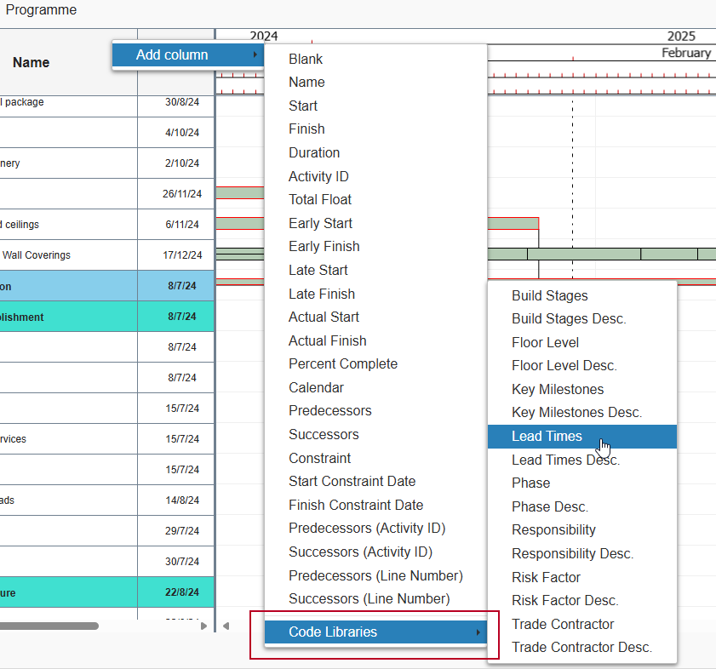Click the left scroll arrow beside the chart
This screenshot has width=716, height=669.
[x=226, y=626]
